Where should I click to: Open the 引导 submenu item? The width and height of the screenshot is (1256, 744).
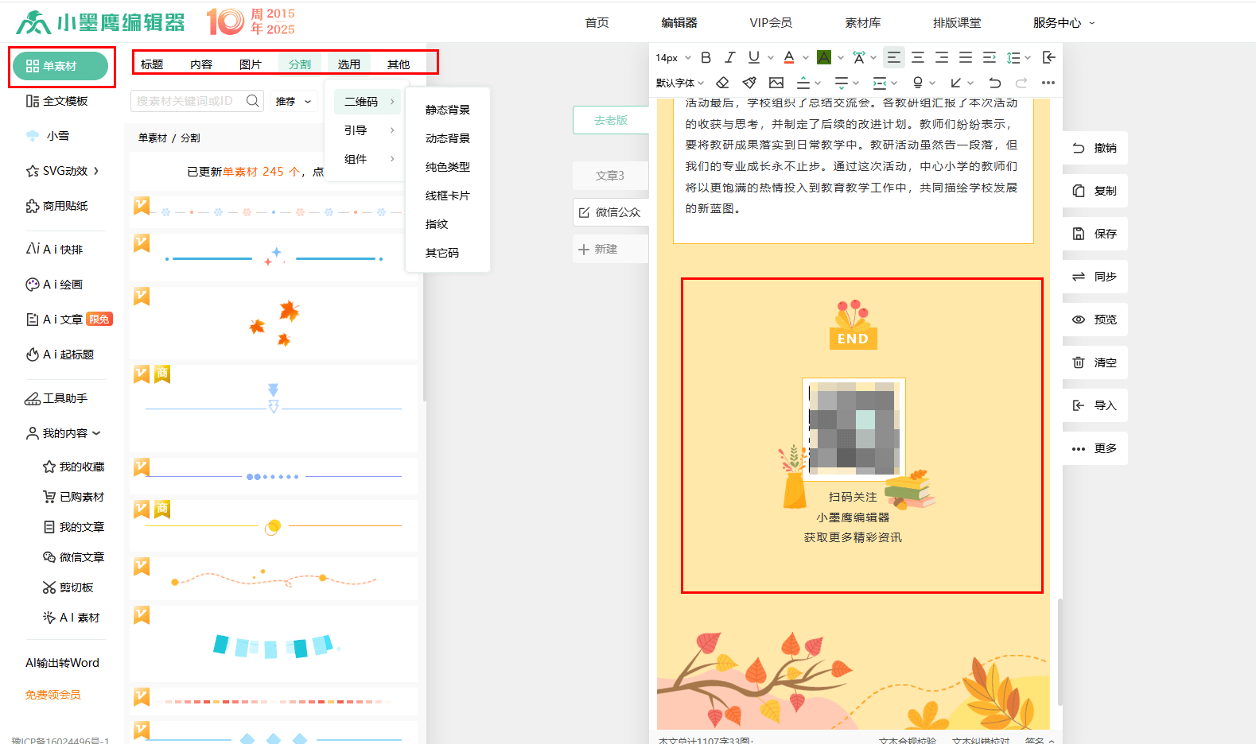(367, 130)
